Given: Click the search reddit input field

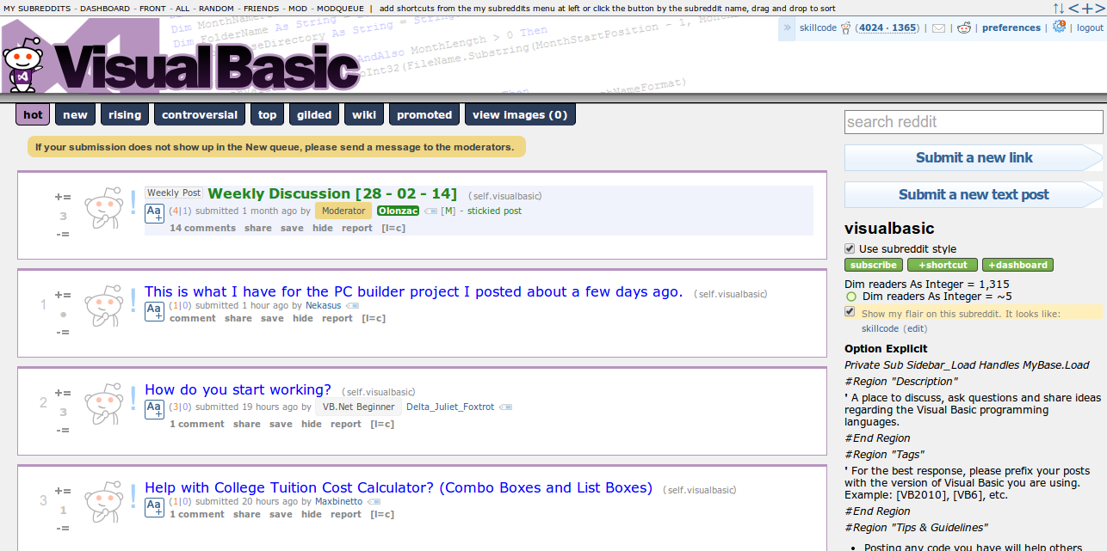Looking at the screenshot, I should click(974, 122).
